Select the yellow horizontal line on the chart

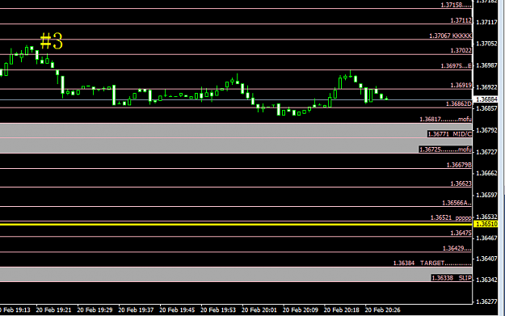(x=236, y=224)
